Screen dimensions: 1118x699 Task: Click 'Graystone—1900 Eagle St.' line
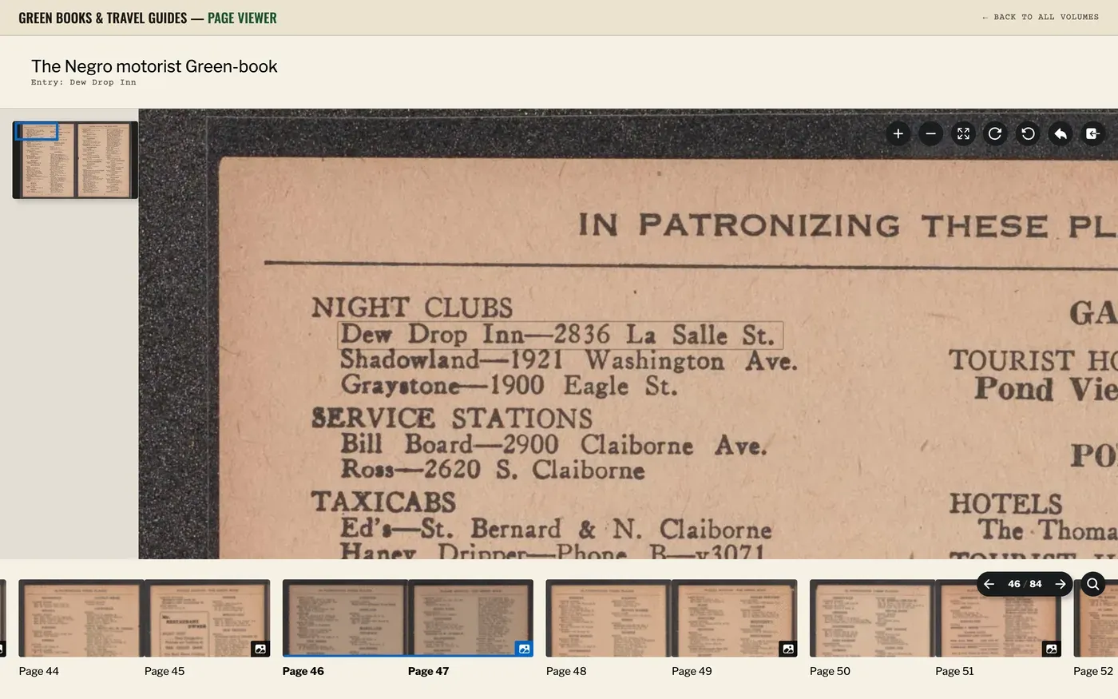[x=509, y=386]
